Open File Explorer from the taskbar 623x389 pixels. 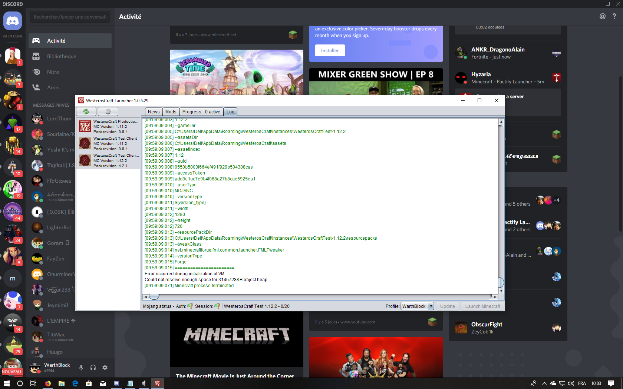62,383
